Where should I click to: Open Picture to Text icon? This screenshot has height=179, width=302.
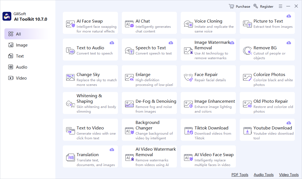pyautogui.click(x=247, y=24)
